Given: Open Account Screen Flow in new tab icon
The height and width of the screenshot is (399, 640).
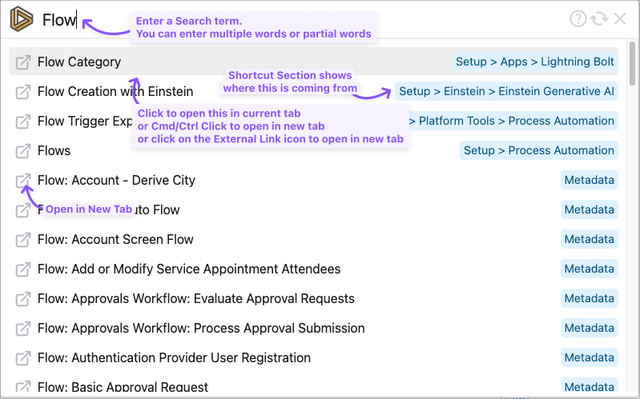Looking at the screenshot, I should coord(23,240).
